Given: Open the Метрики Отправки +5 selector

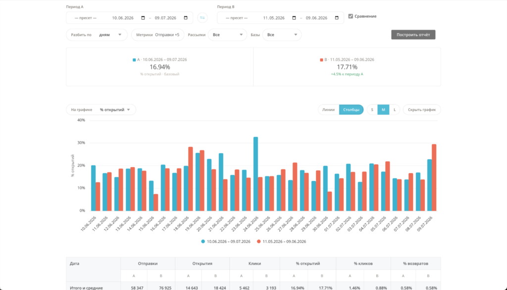Looking at the screenshot, I should (x=157, y=35).
